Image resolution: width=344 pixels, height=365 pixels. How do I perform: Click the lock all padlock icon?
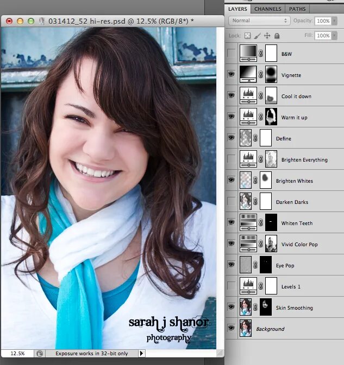pyautogui.click(x=277, y=36)
